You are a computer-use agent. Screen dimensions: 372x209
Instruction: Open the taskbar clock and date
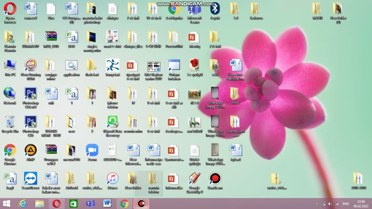[361, 204]
